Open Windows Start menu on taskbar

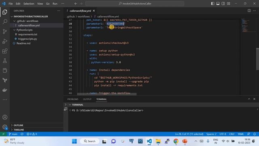click(x=74, y=141)
